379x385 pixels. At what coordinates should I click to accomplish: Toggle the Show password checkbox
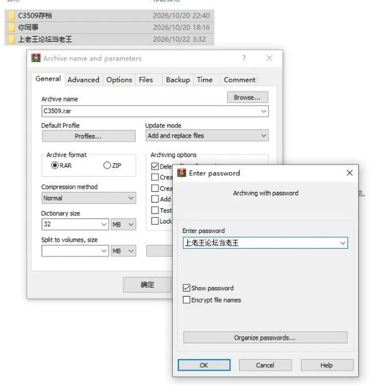tap(186, 288)
